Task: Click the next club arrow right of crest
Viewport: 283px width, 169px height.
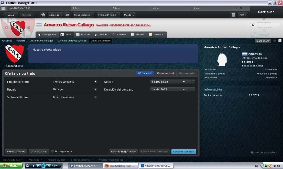Action: tap(29, 28)
